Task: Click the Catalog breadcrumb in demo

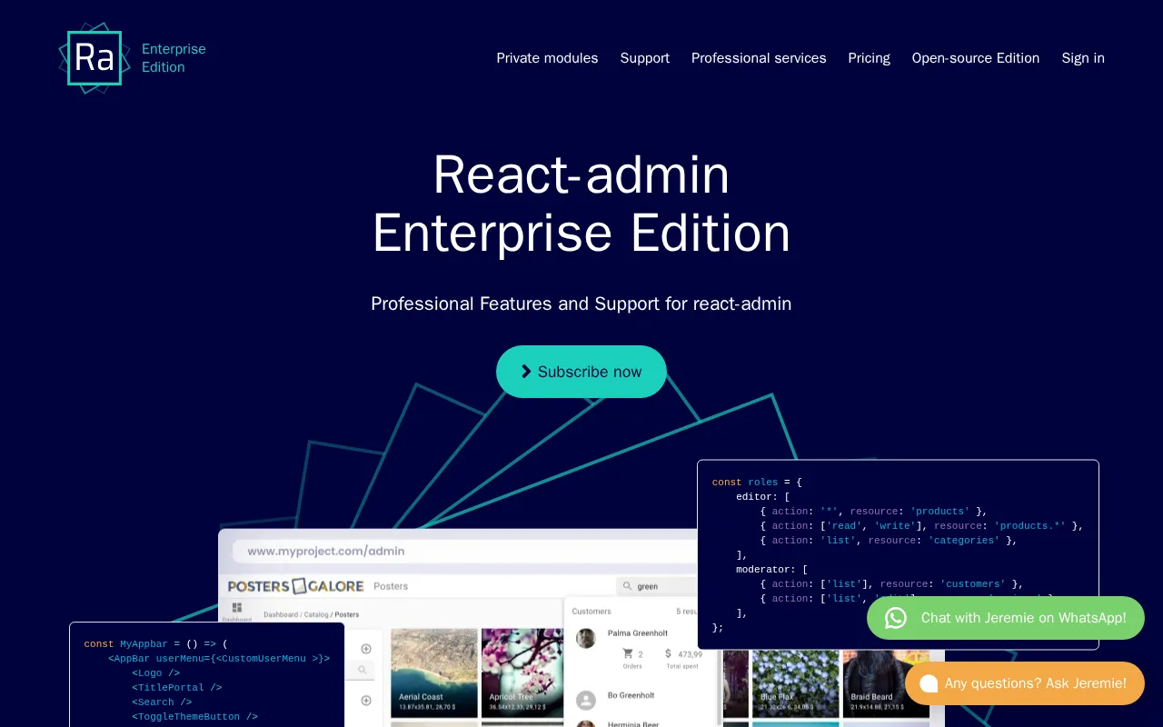Action: (316, 614)
